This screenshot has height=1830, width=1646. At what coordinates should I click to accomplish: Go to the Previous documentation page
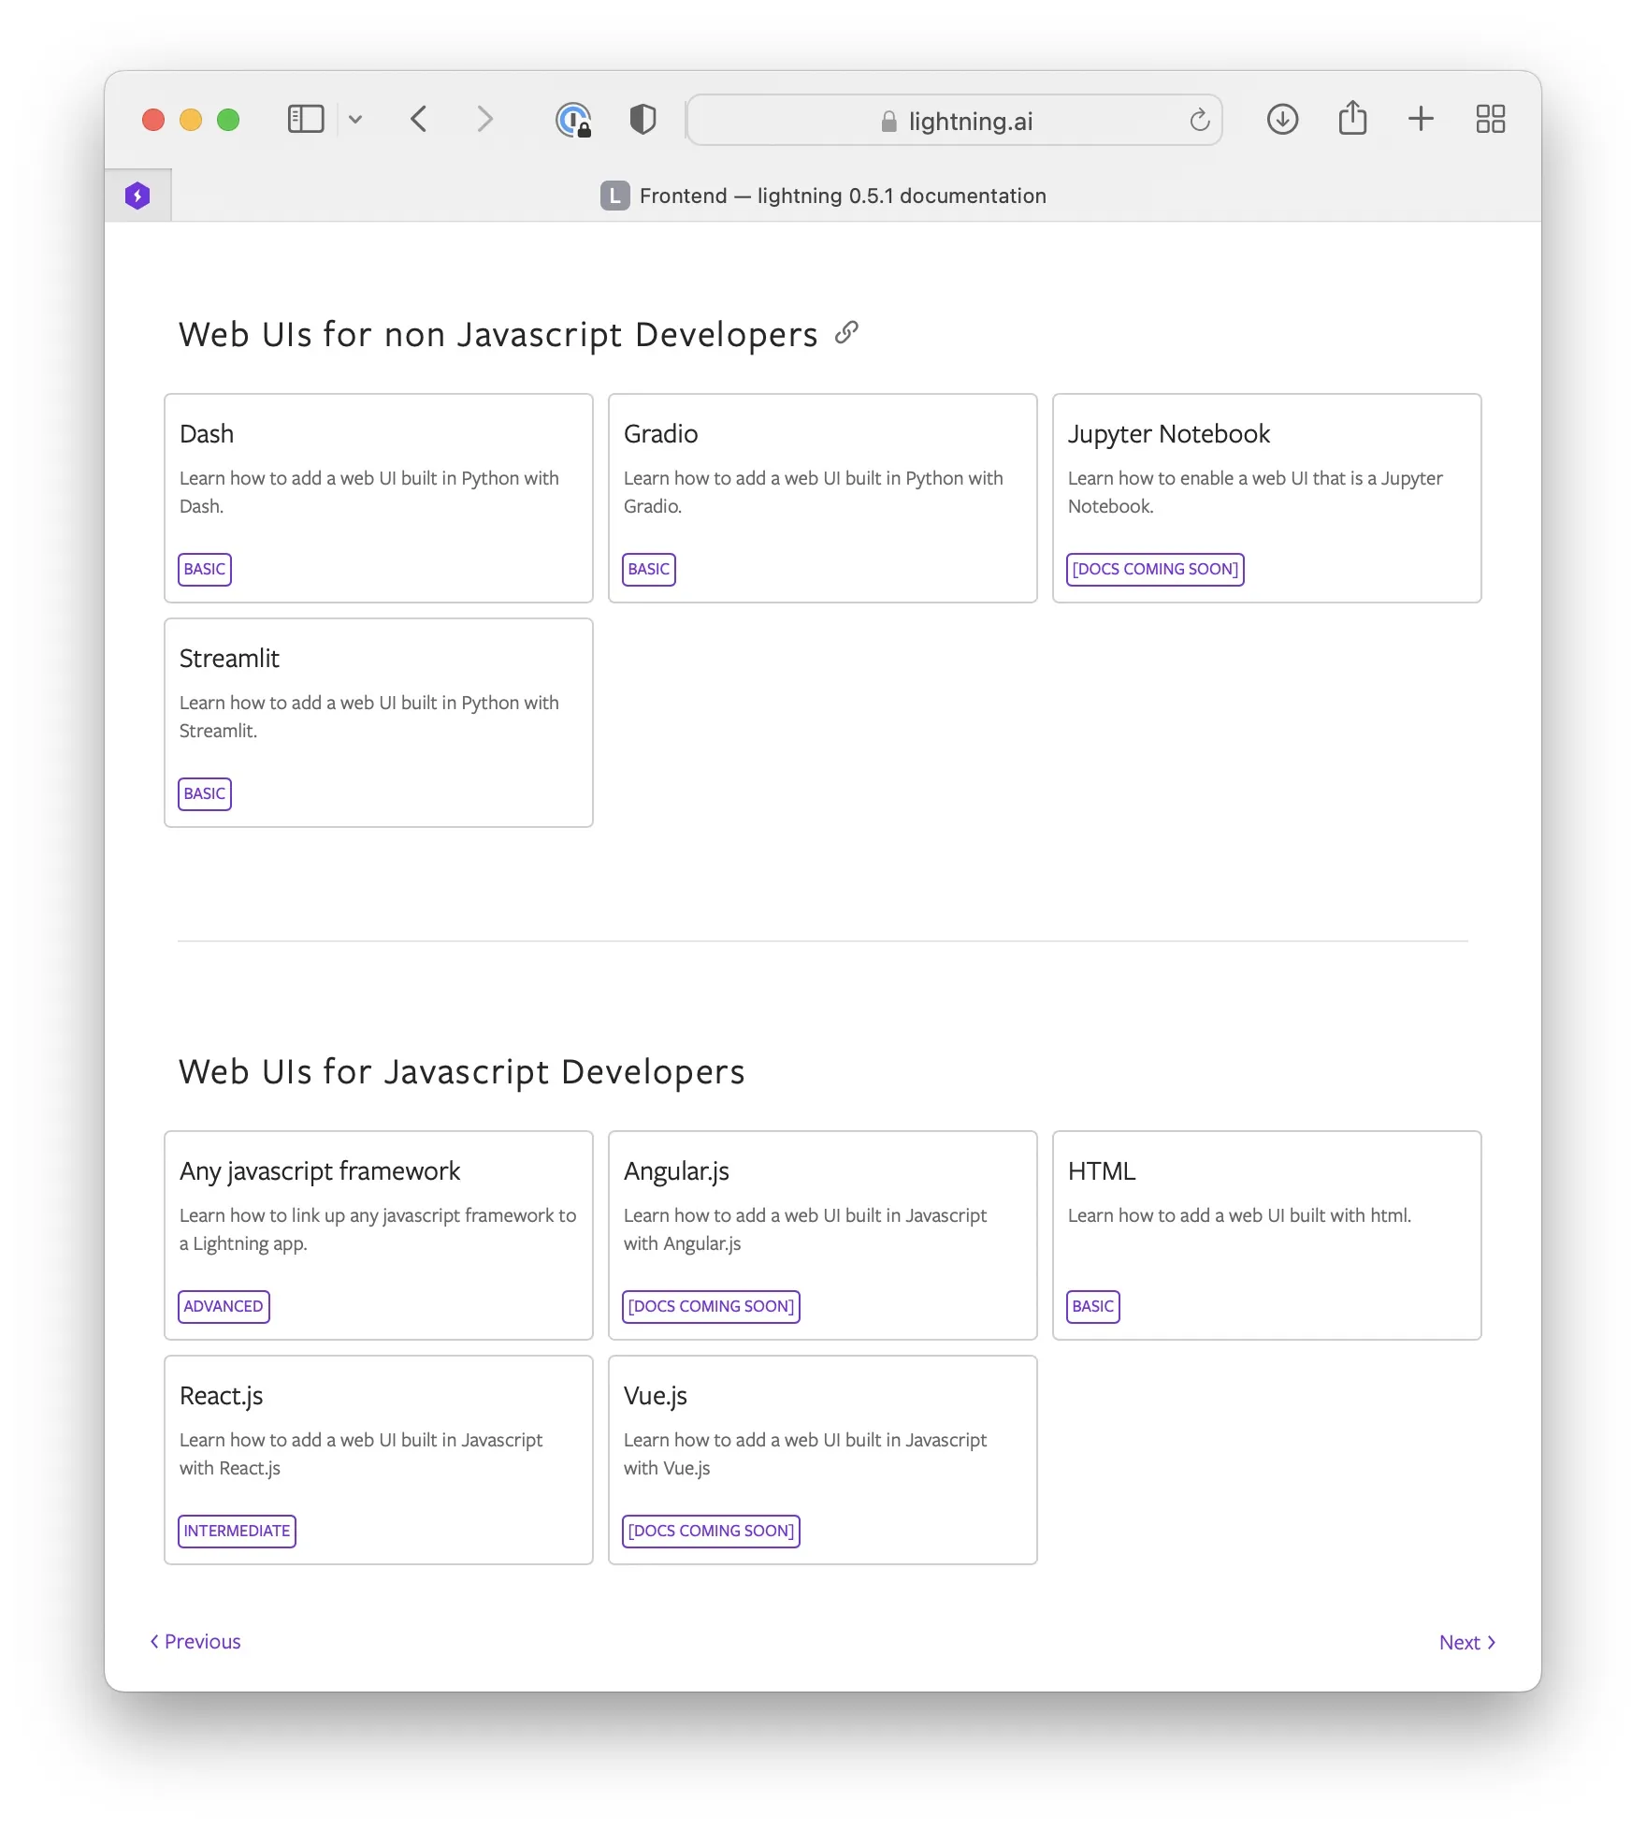pos(195,1642)
